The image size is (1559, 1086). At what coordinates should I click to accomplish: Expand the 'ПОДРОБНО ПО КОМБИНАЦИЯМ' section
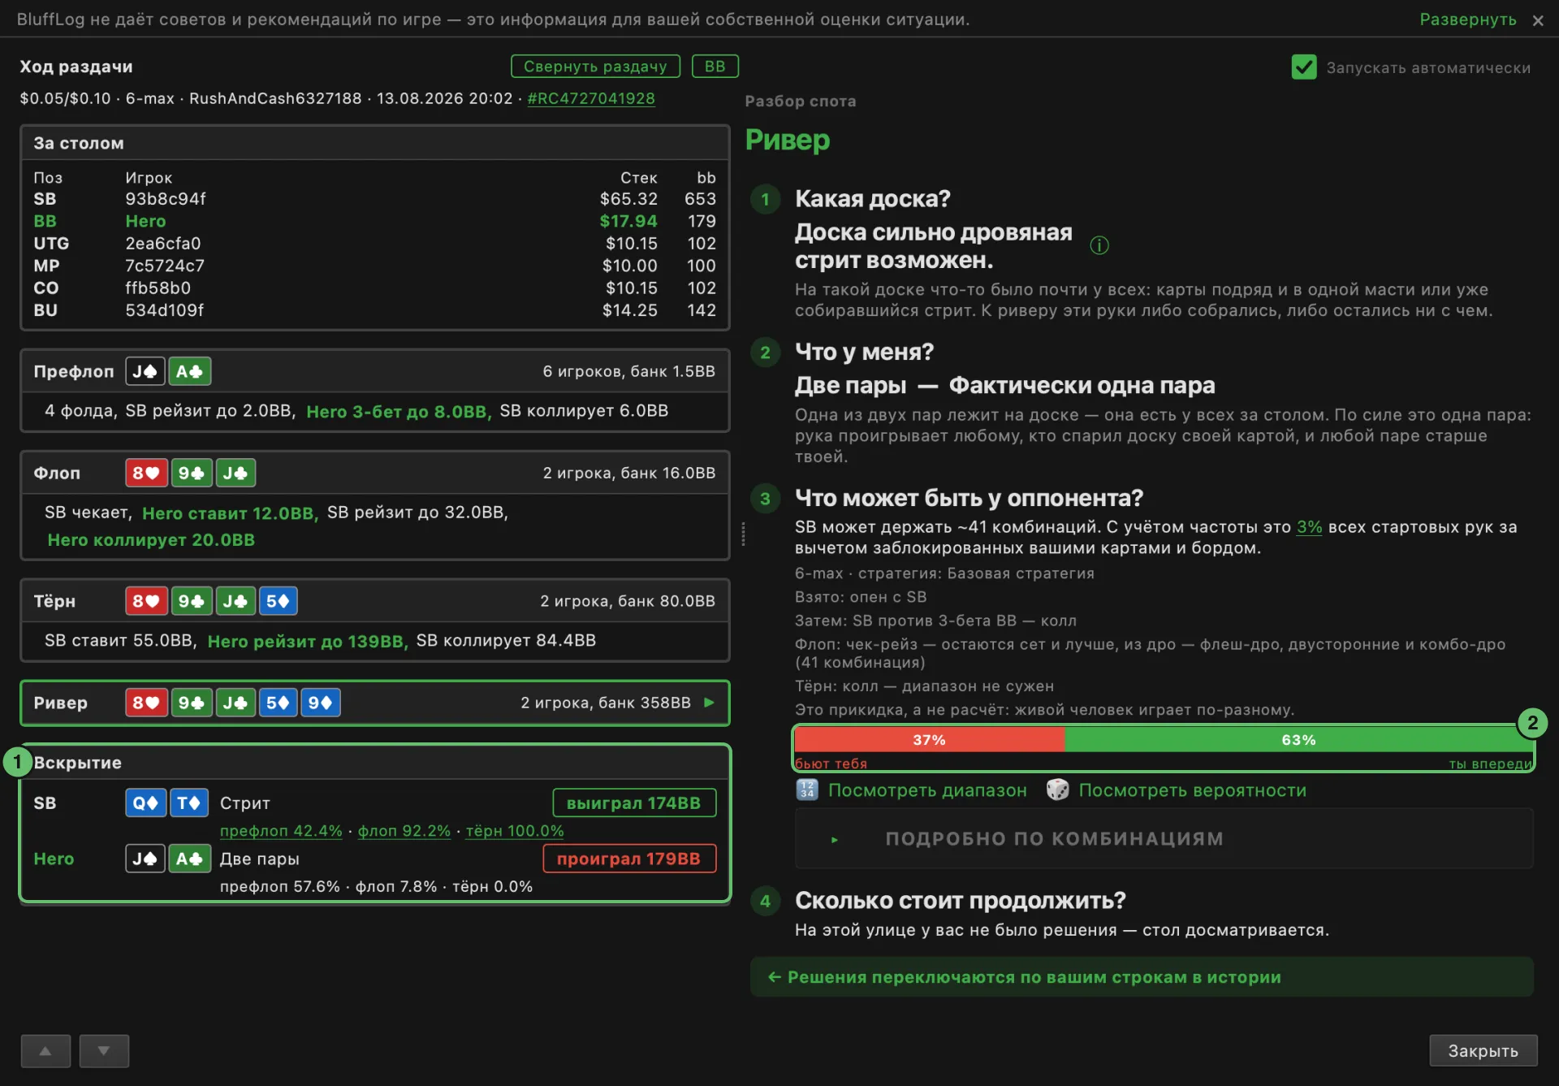1164,838
